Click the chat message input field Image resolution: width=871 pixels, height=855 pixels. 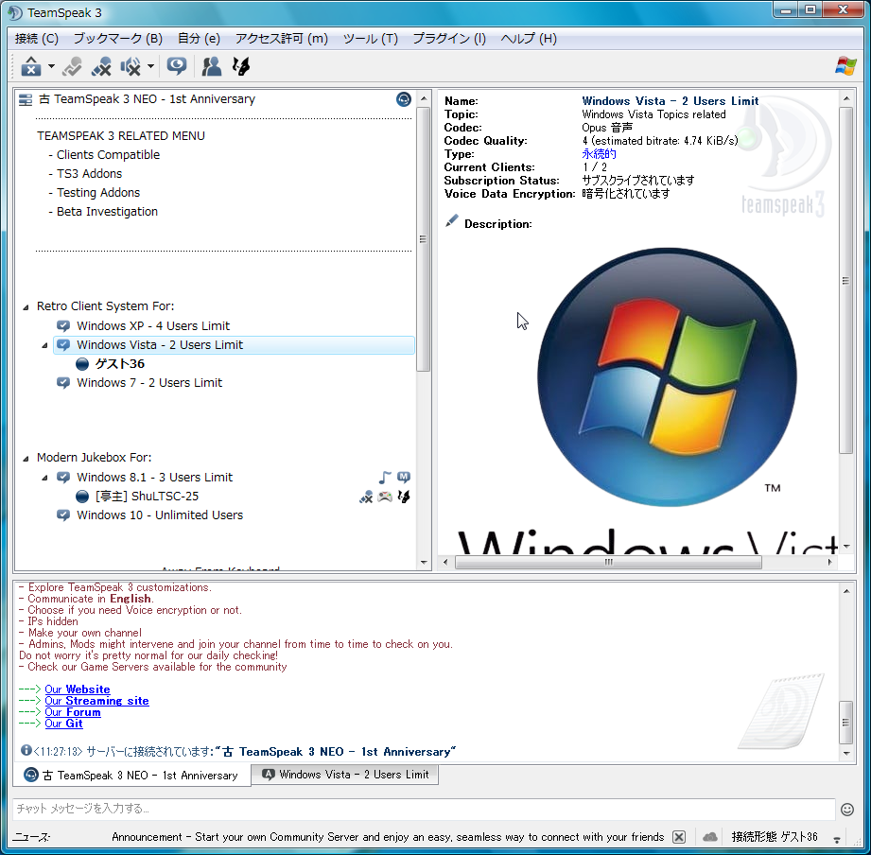coord(424,809)
